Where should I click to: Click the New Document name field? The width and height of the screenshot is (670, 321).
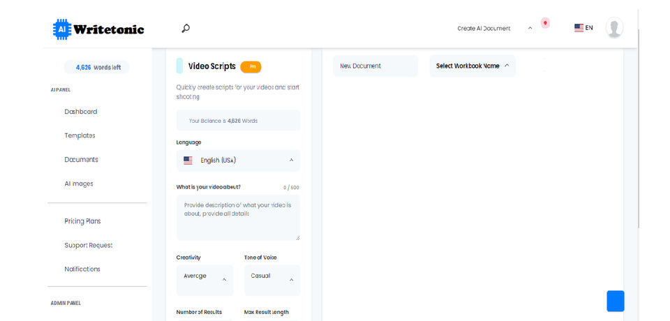(375, 66)
